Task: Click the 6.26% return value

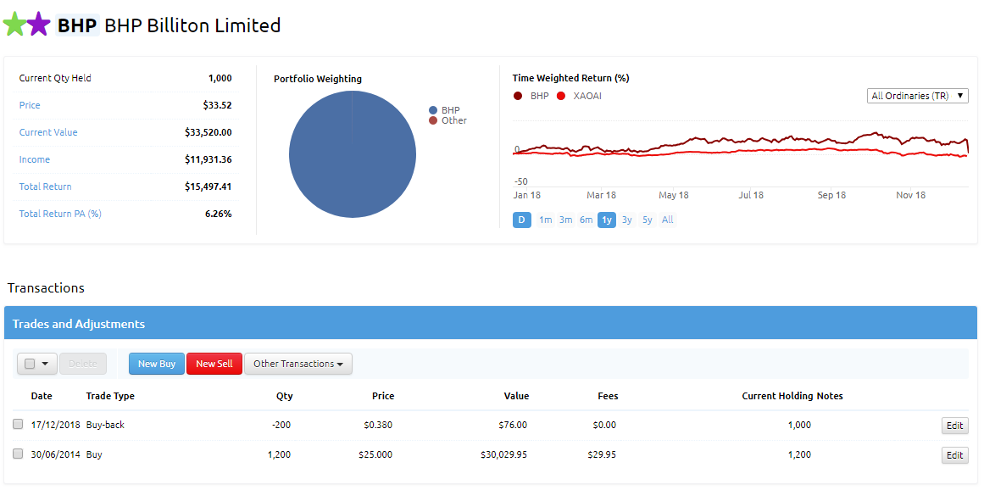Action: coord(219,214)
